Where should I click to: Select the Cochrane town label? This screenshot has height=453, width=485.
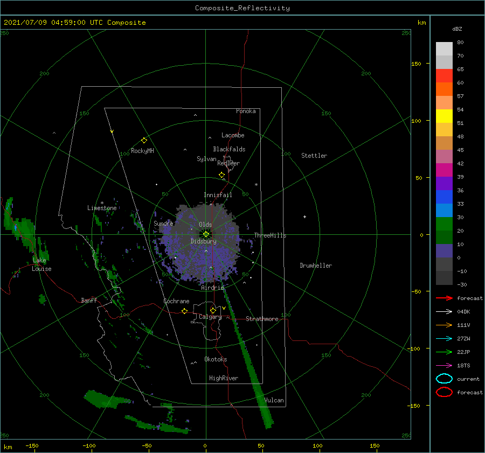pyautogui.click(x=176, y=301)
